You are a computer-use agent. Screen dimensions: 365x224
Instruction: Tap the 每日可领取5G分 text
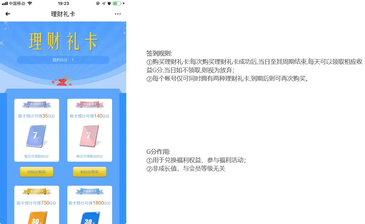[x=37, y=156]
